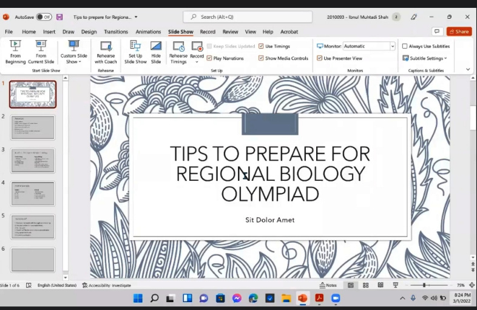Image resolution: width=477 pixels, height=310 pixels.
Task: Open Set Up Slide Show dialog
Action: [x=135, y=52]
